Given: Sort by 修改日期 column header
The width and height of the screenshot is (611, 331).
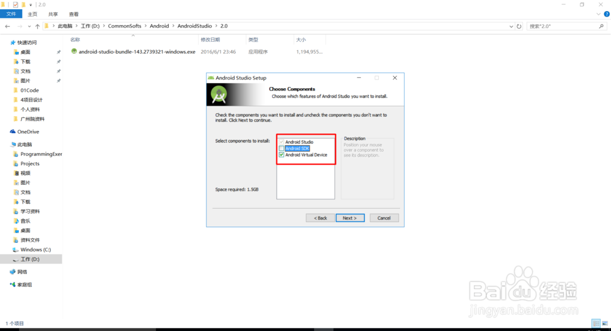Looking at the screenshot, I should point(210,40).
